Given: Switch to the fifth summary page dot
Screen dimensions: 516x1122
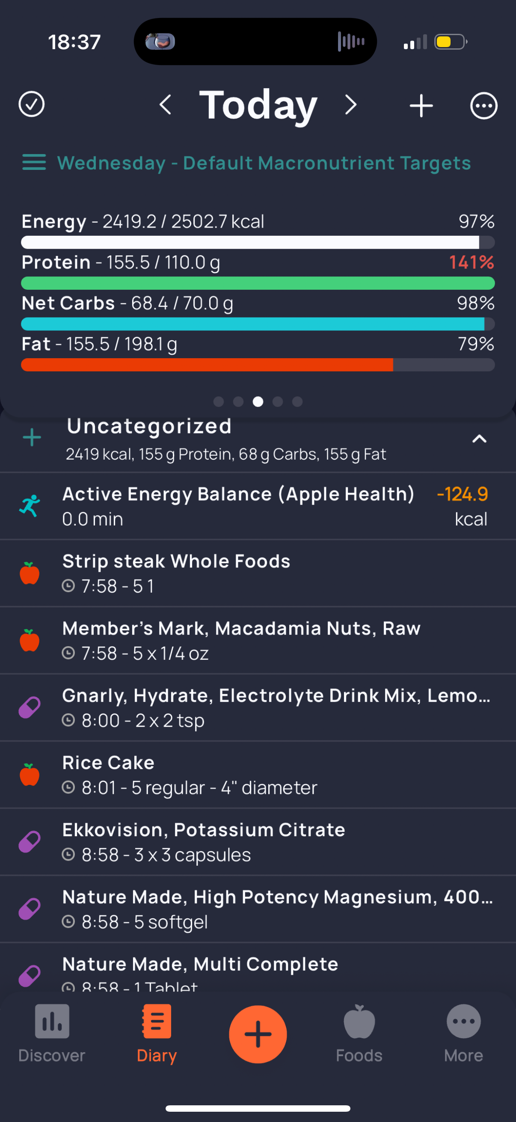Looking at the screenshot, I should click(x=297, y=401).
